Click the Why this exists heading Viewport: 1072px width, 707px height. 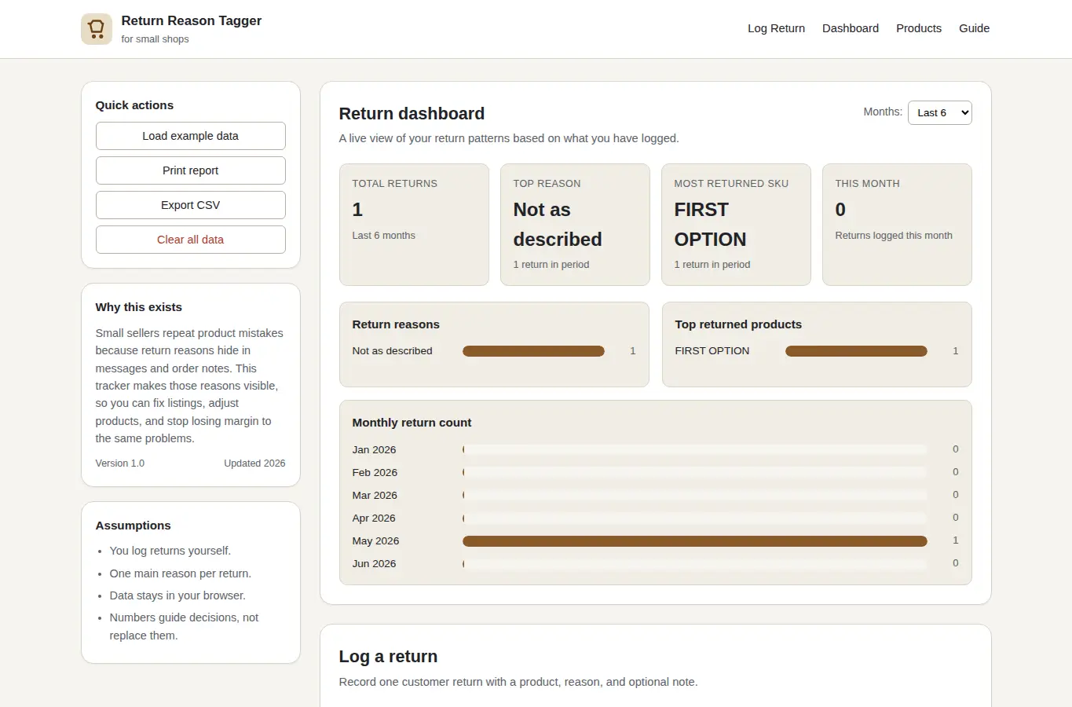(x=138, y=307)
